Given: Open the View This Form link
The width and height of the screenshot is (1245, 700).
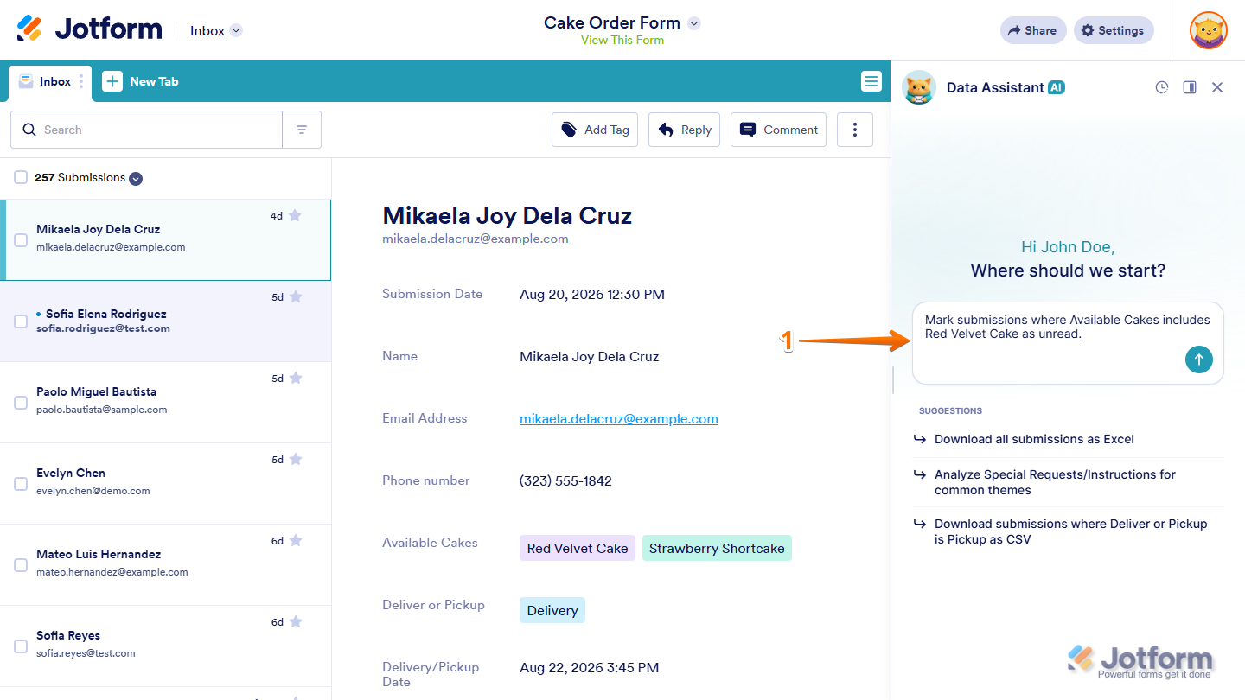Looking at the screenshot, I should pos(622,40).
